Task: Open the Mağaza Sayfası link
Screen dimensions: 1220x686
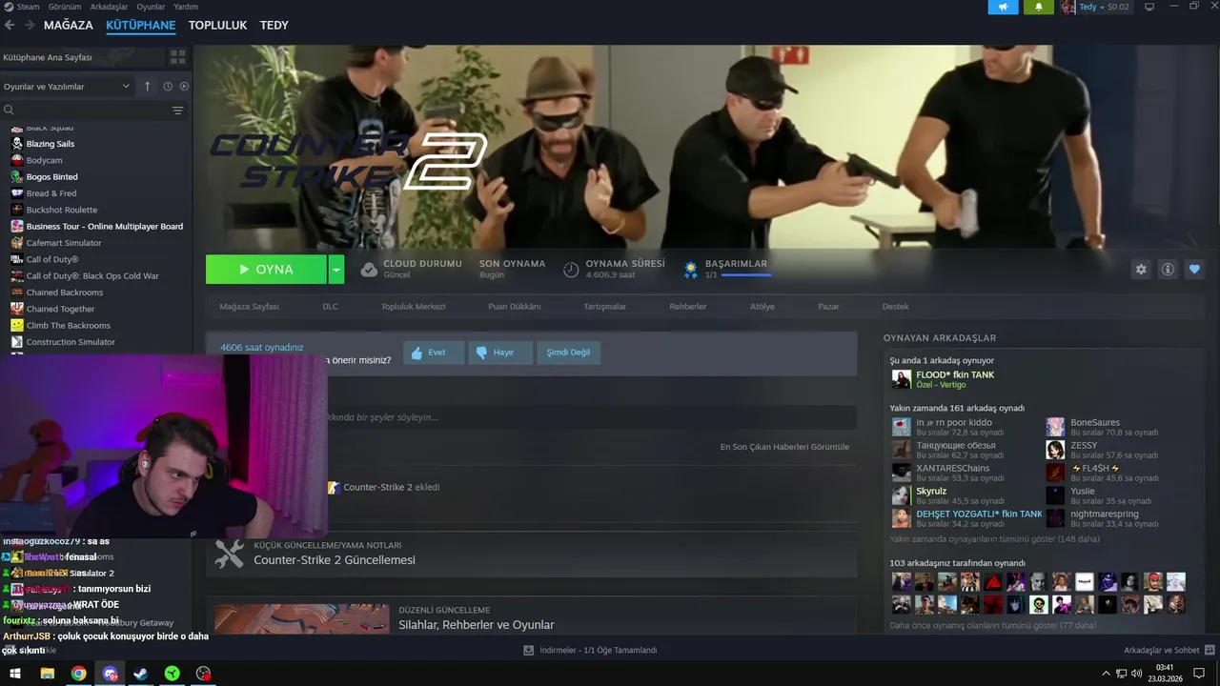Action: [x=250, y=307]
